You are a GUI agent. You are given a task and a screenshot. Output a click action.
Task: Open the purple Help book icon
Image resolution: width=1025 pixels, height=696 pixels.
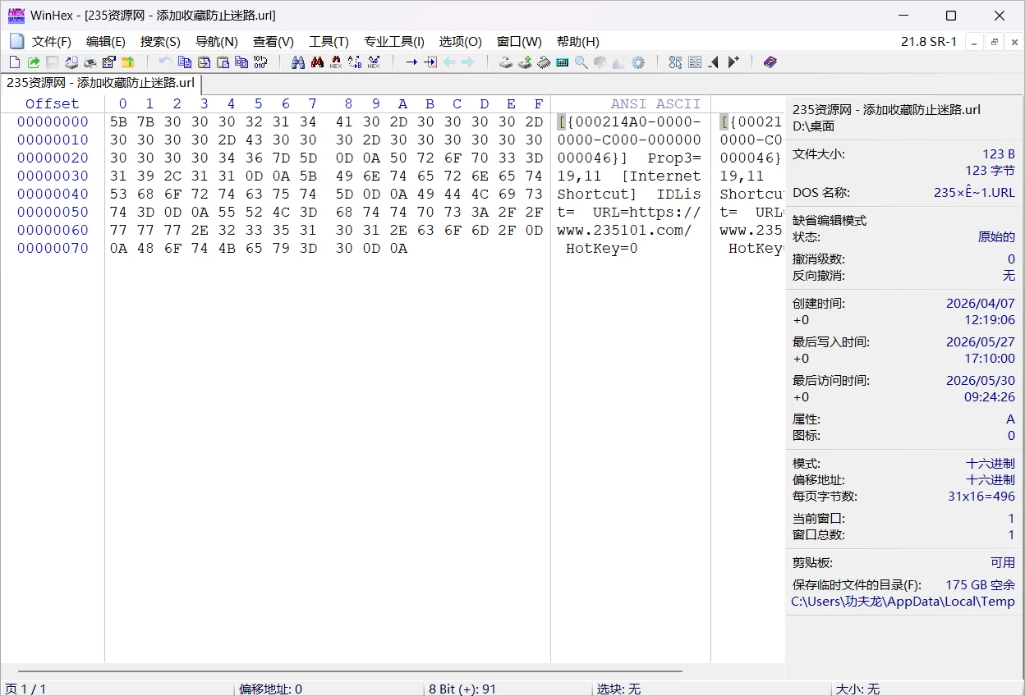[770, 62]
